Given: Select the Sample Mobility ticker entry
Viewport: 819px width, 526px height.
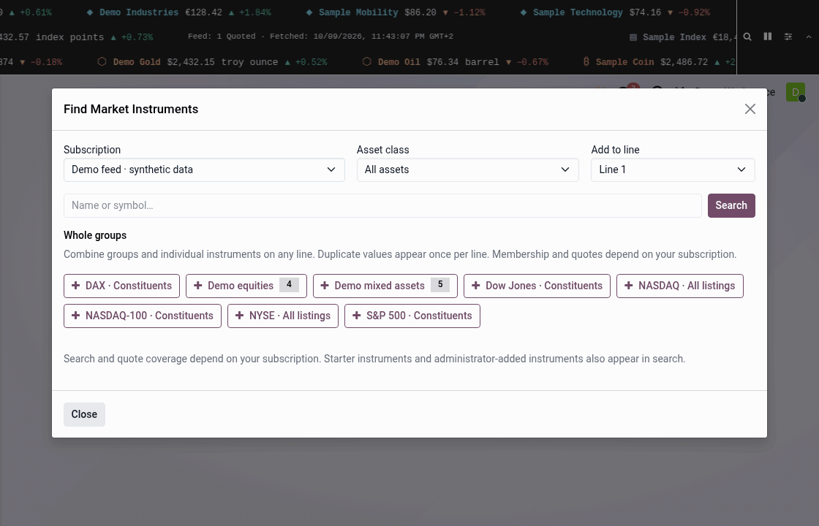Looking at the screenshot, I should 396,12.
